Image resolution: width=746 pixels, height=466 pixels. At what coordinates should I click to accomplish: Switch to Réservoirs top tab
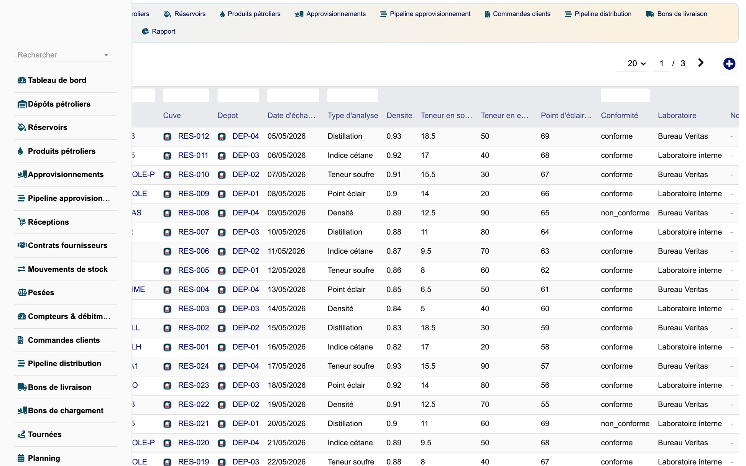pyautogui.click(x=185, y=14)
